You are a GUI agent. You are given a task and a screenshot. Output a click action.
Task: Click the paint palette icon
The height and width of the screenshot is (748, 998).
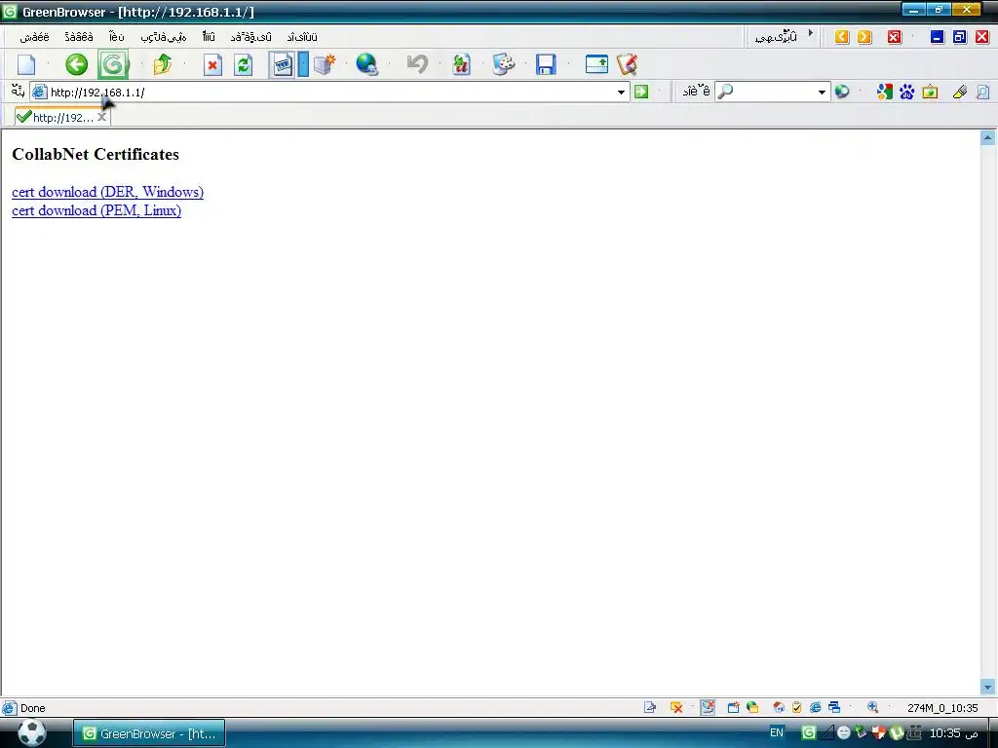point(504,64)
